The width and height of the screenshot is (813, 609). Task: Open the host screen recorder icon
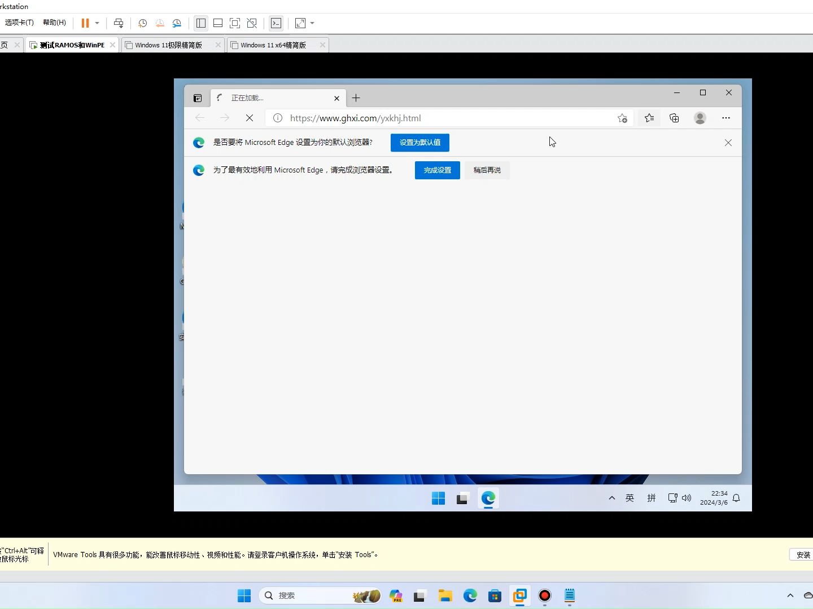point(545,595)
